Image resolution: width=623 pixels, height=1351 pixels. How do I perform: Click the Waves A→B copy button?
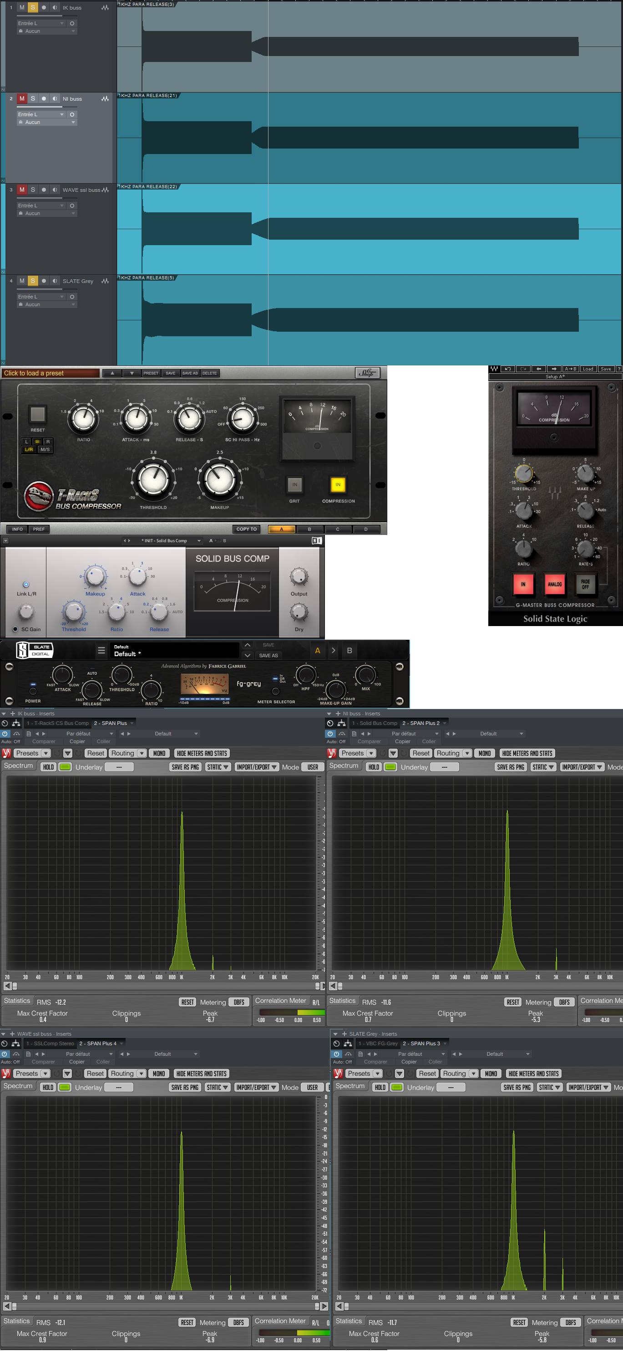coord(571,369)
